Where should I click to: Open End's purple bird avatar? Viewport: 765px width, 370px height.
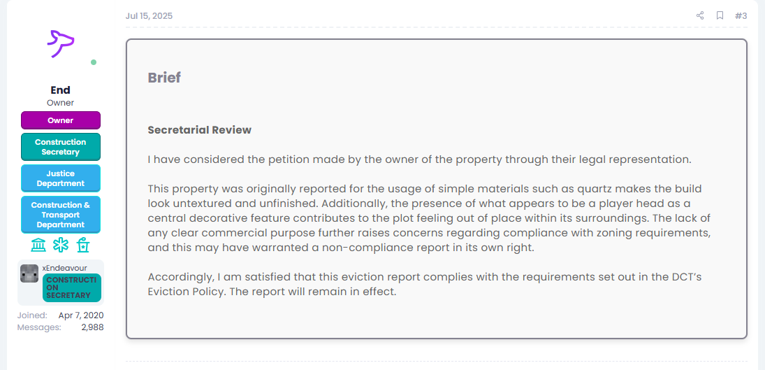click(x=61, y=43)
